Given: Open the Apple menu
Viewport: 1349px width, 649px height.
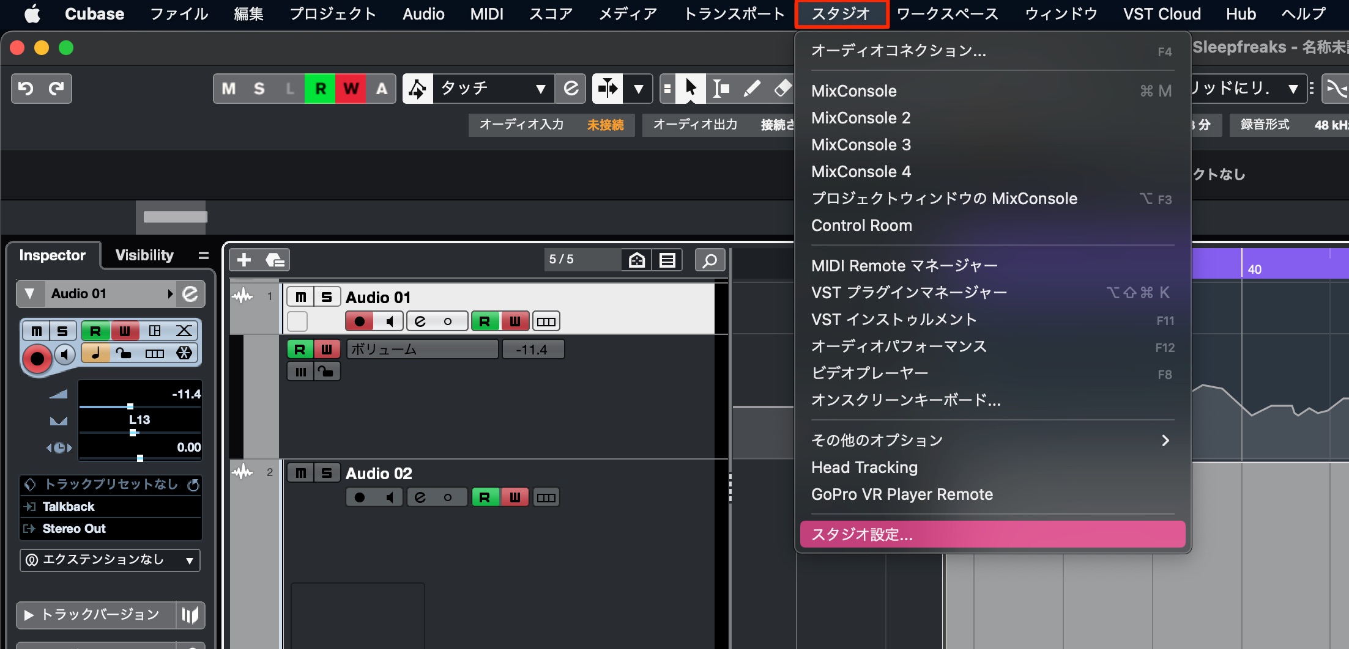Looking at the screenshot, I should (x=32, y=13).
